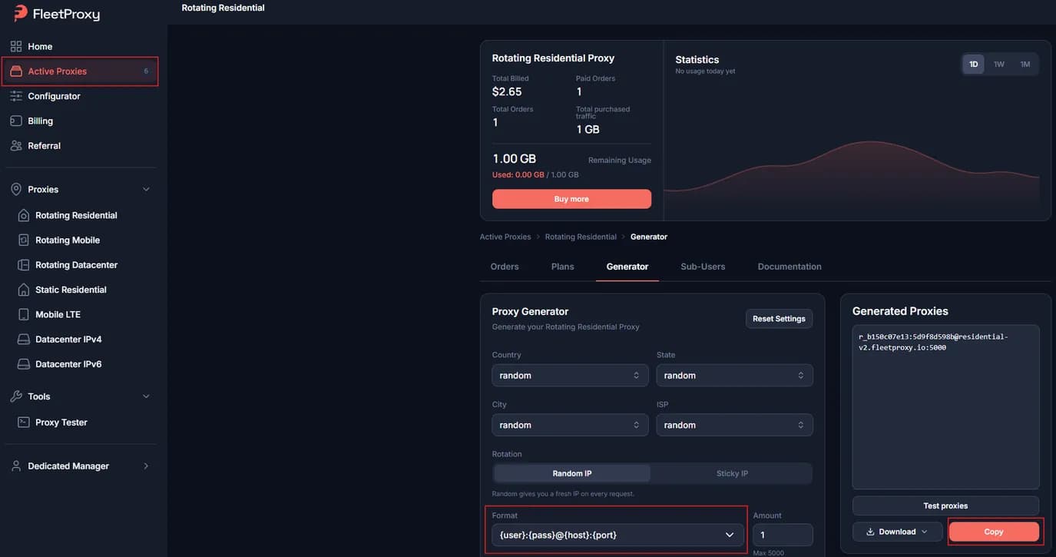Click the Reset Settings button
Viewport: 1056px width, 557px height.
(x=779, y=319)
